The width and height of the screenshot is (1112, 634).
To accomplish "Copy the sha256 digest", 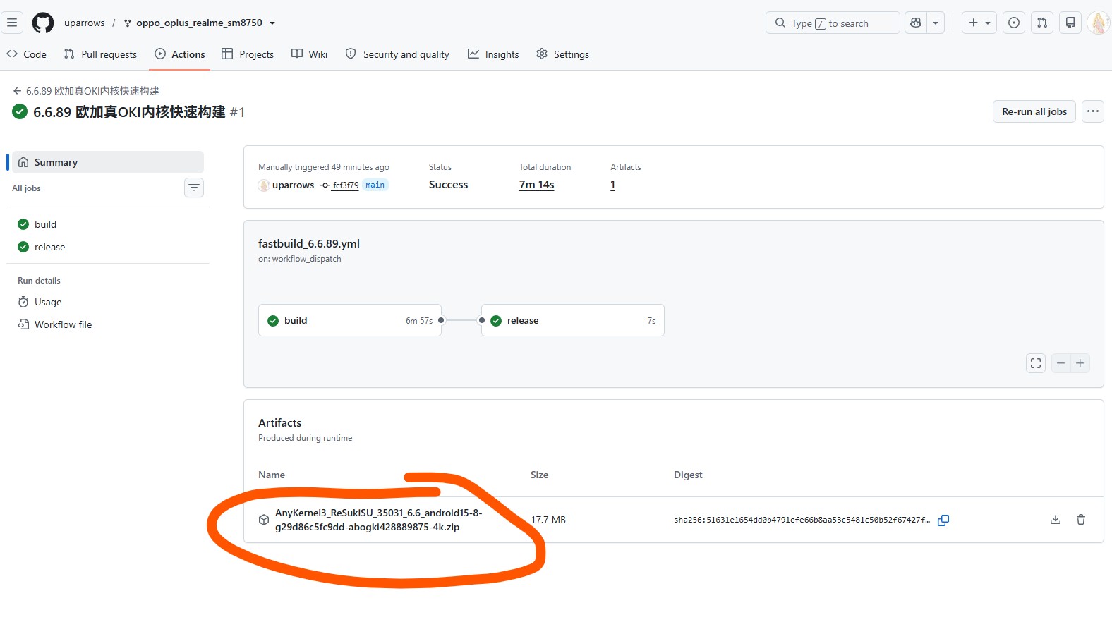I will point(943,520).
